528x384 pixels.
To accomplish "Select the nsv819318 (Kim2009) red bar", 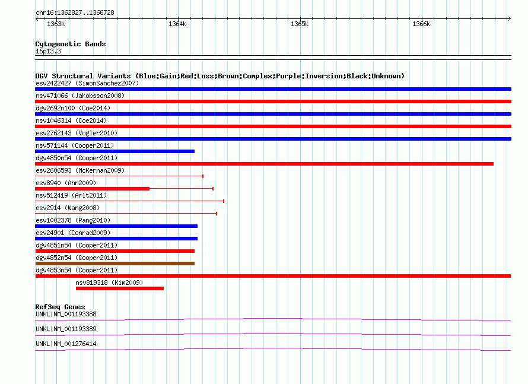I will (120, 288).
